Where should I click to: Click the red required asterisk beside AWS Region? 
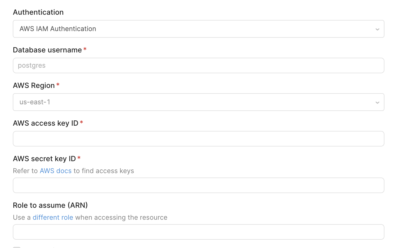coord(58,85)
